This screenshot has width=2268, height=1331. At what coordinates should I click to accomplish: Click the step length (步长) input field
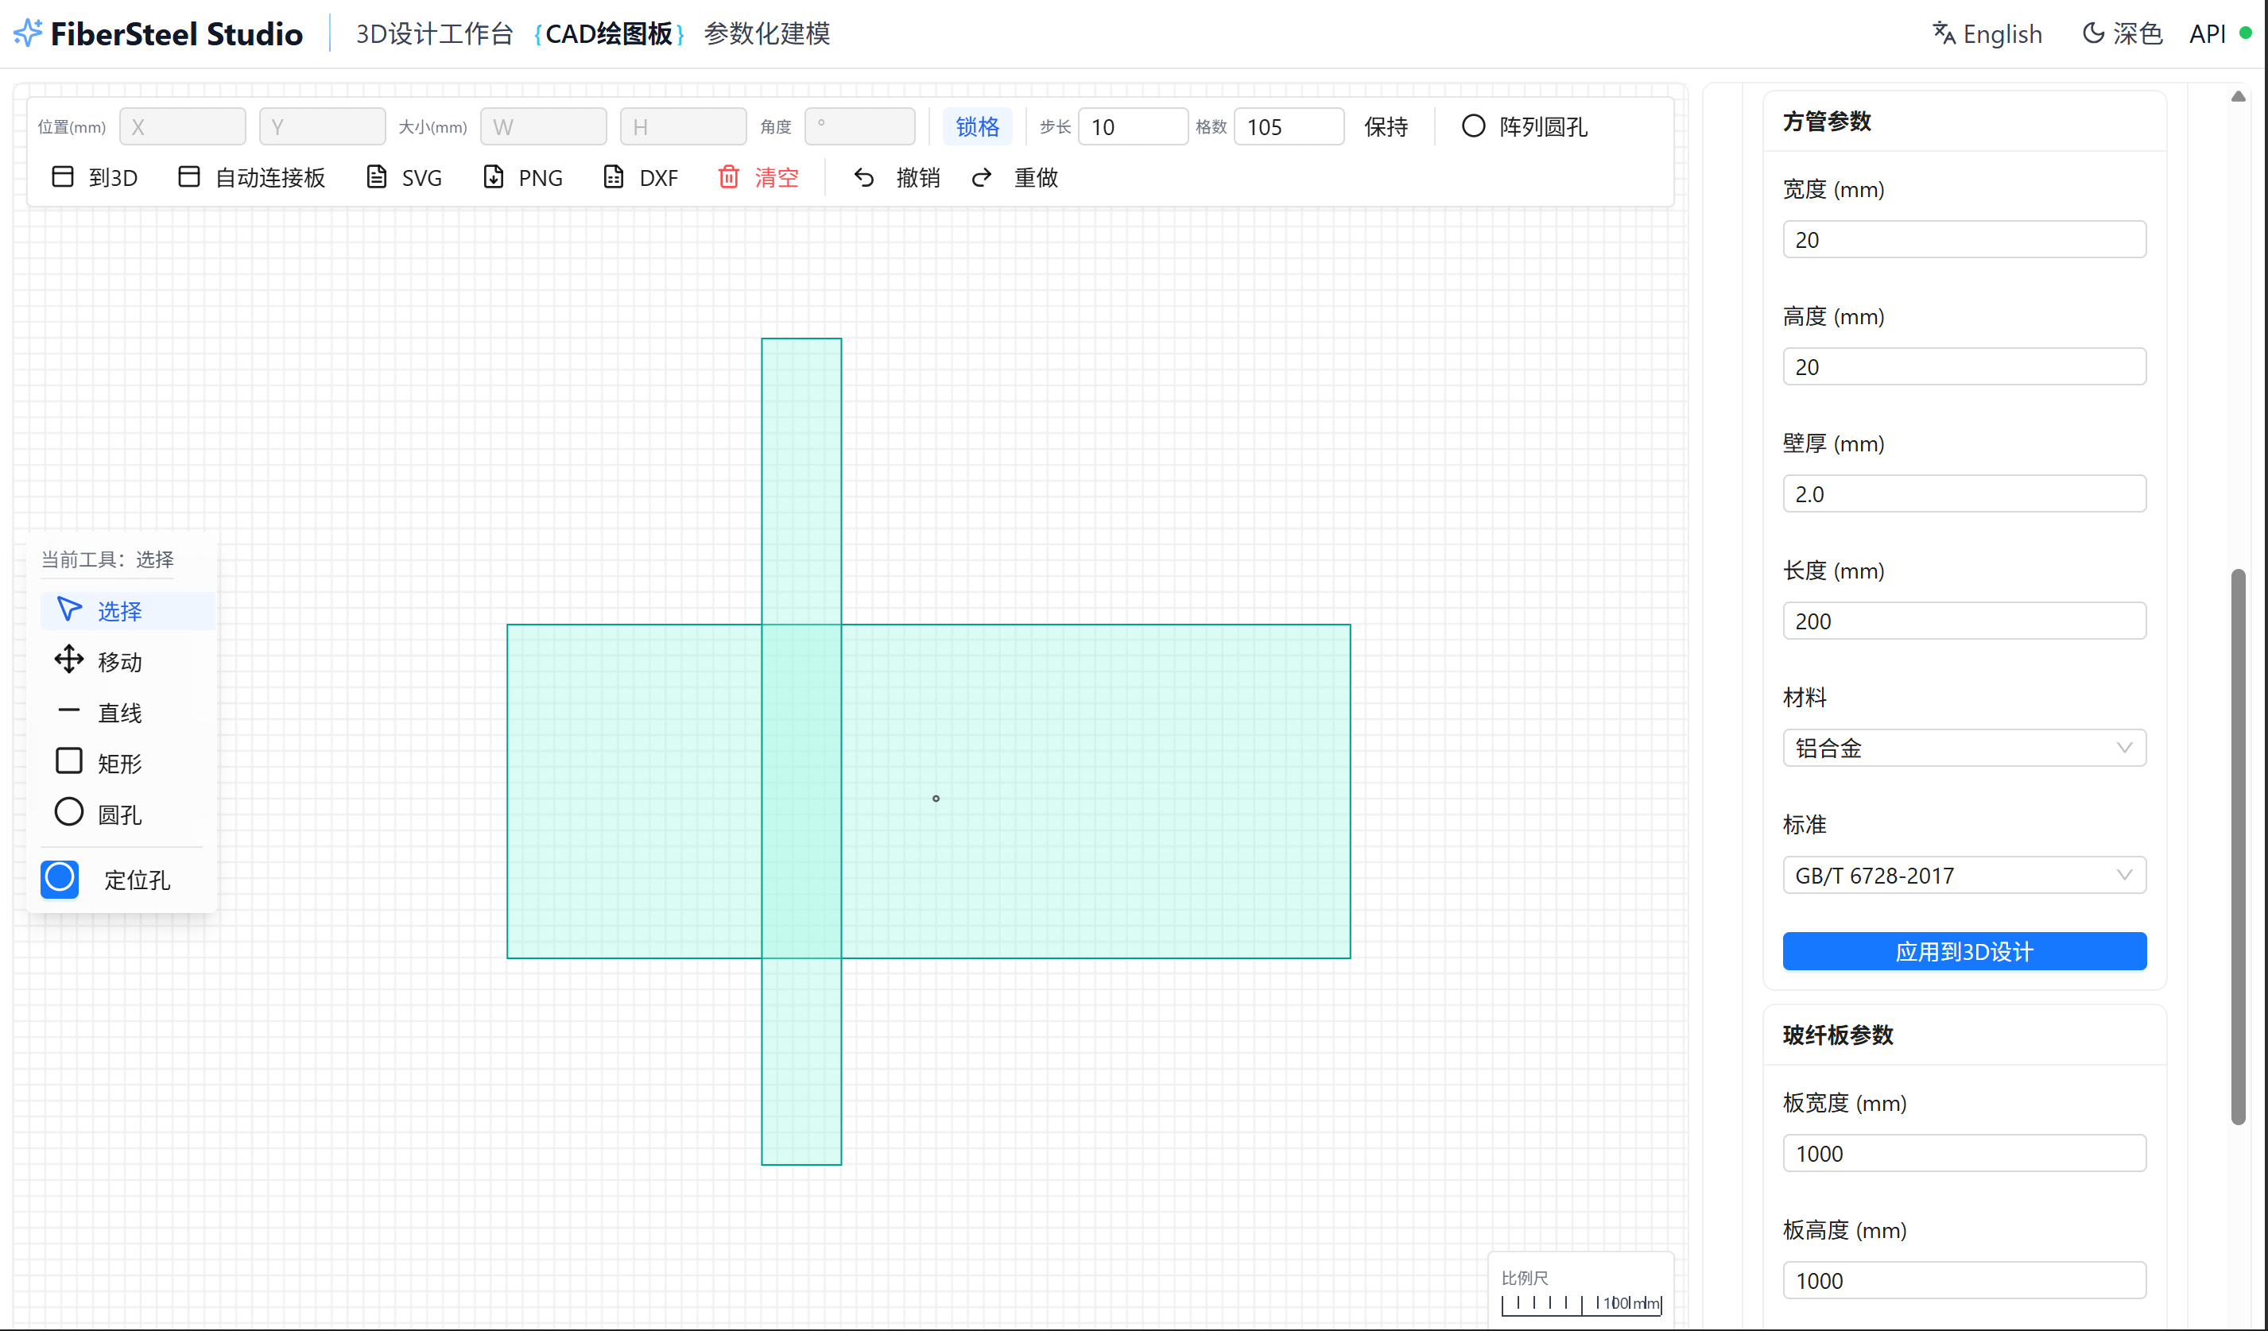pos(1132,127)
